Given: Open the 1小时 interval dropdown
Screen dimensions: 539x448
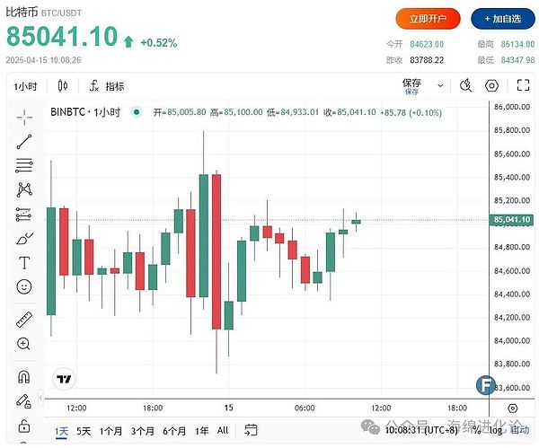Looking at the screenshot, I should (x=26, y=86).
